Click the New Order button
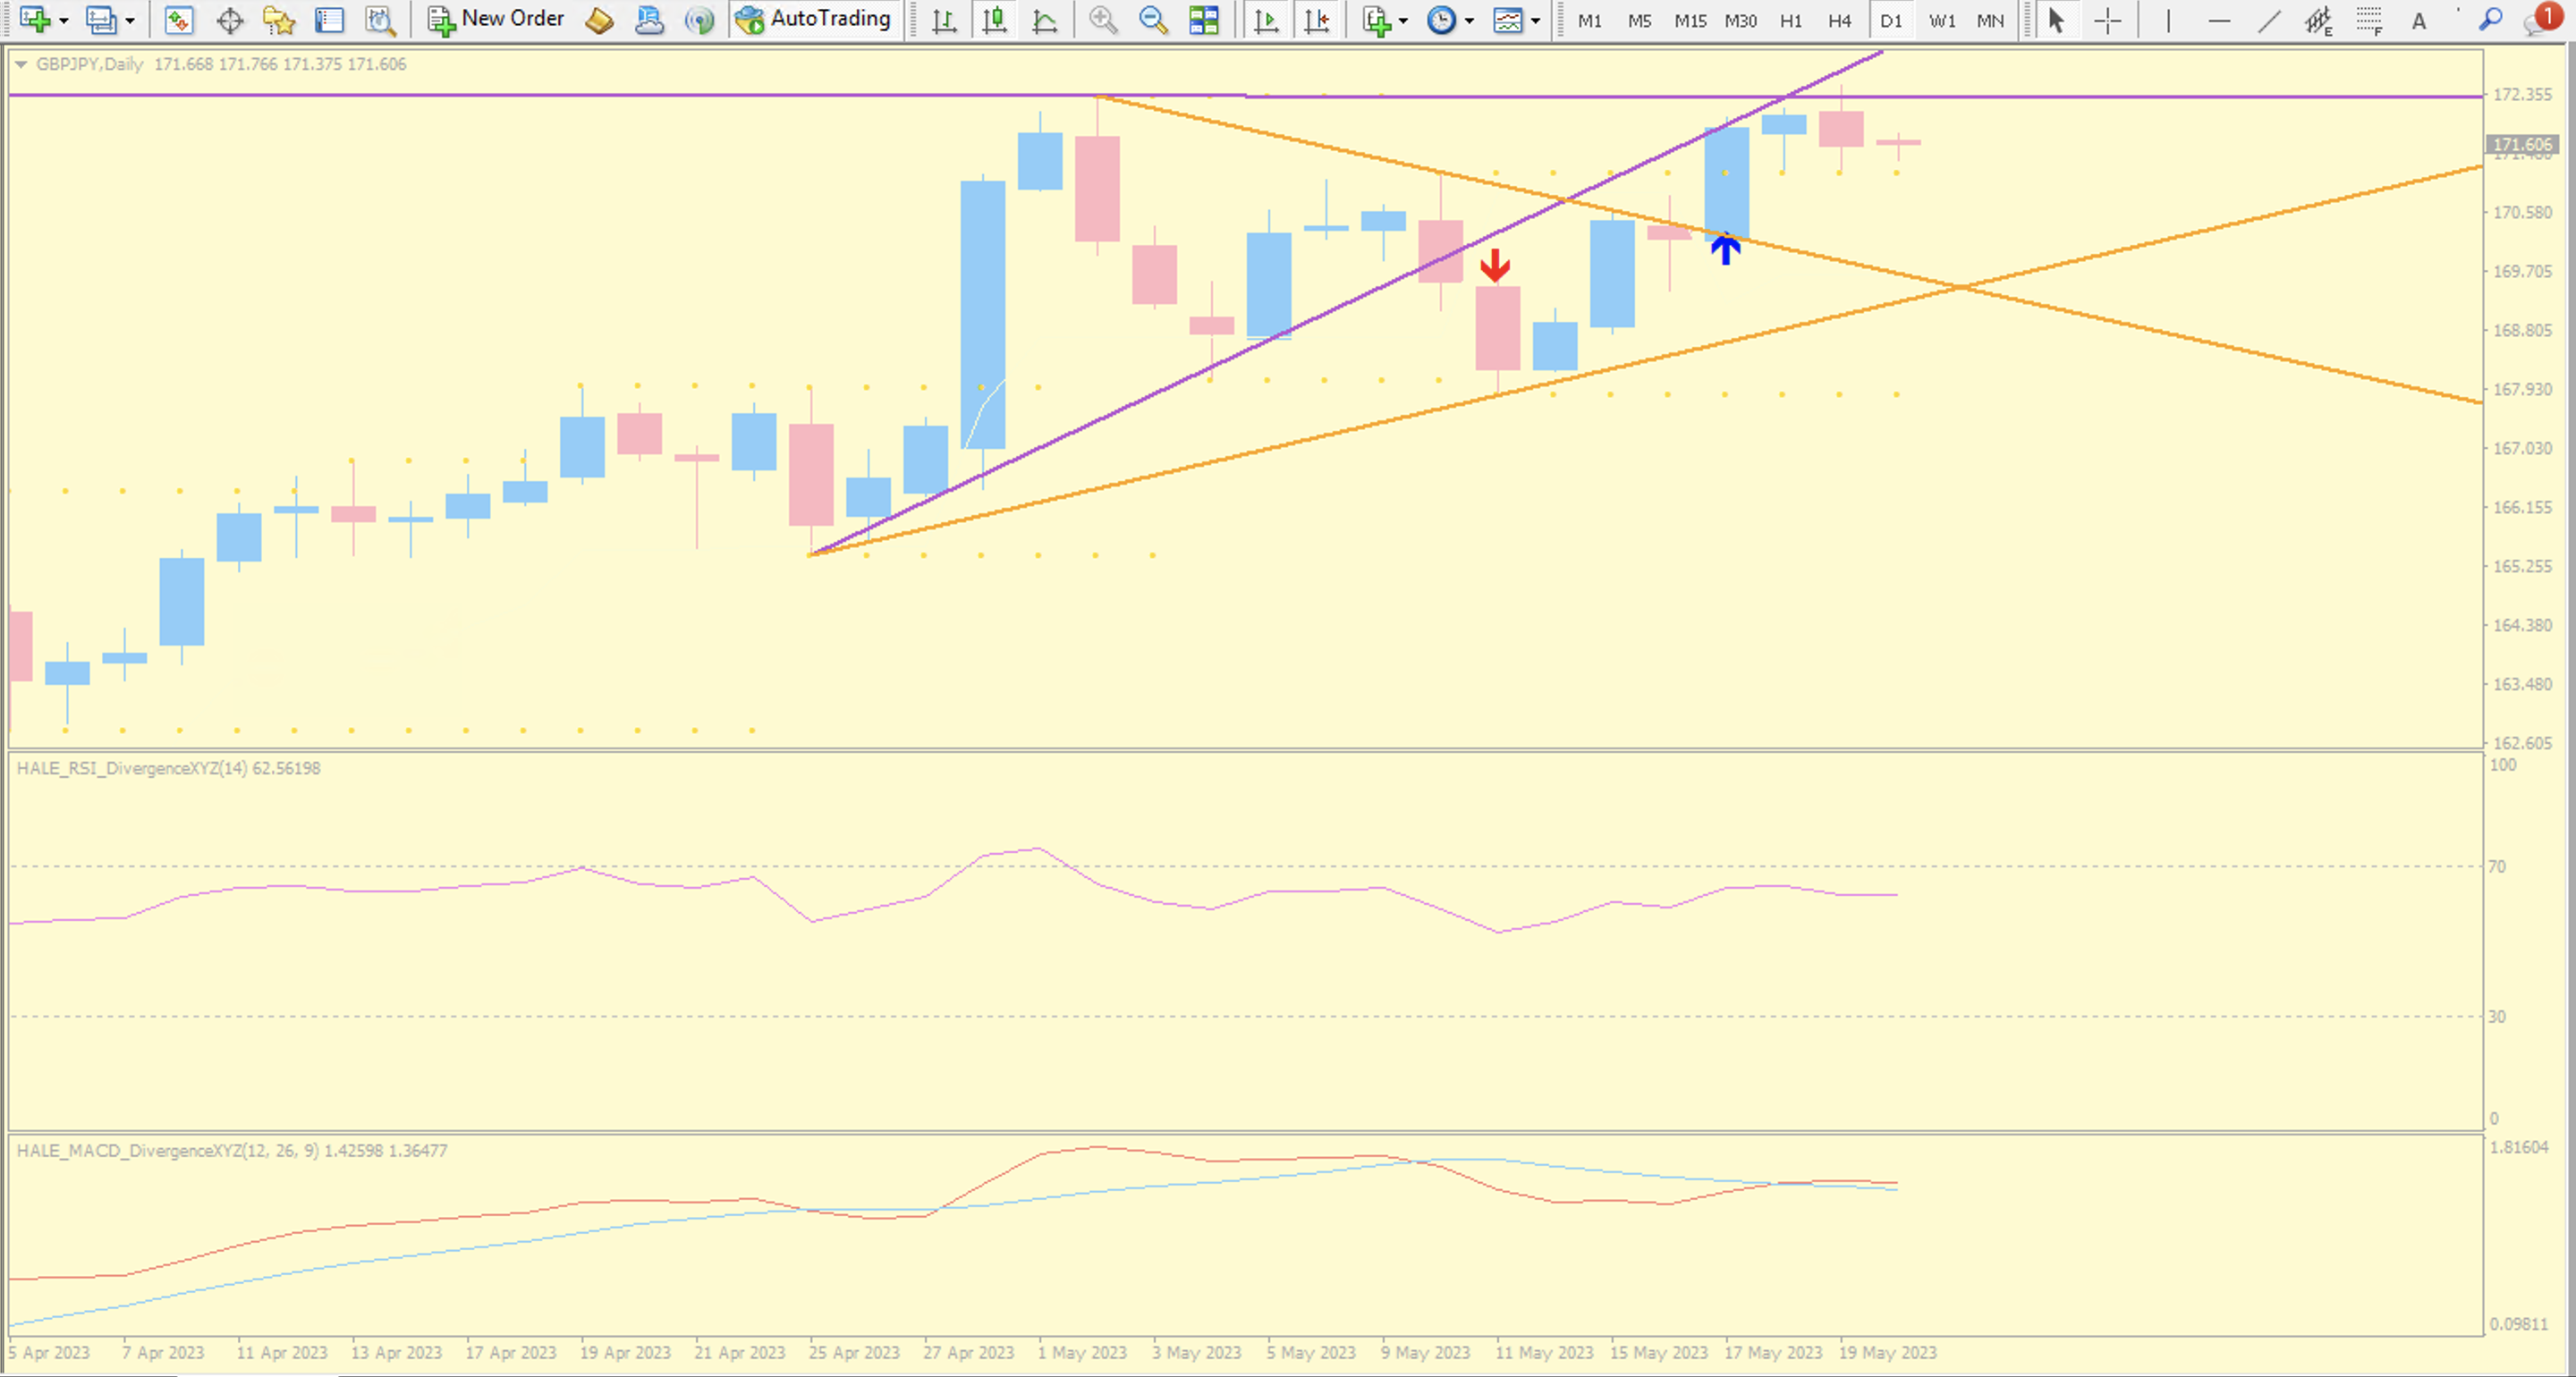2576x1377 pixels. point(497,19)
